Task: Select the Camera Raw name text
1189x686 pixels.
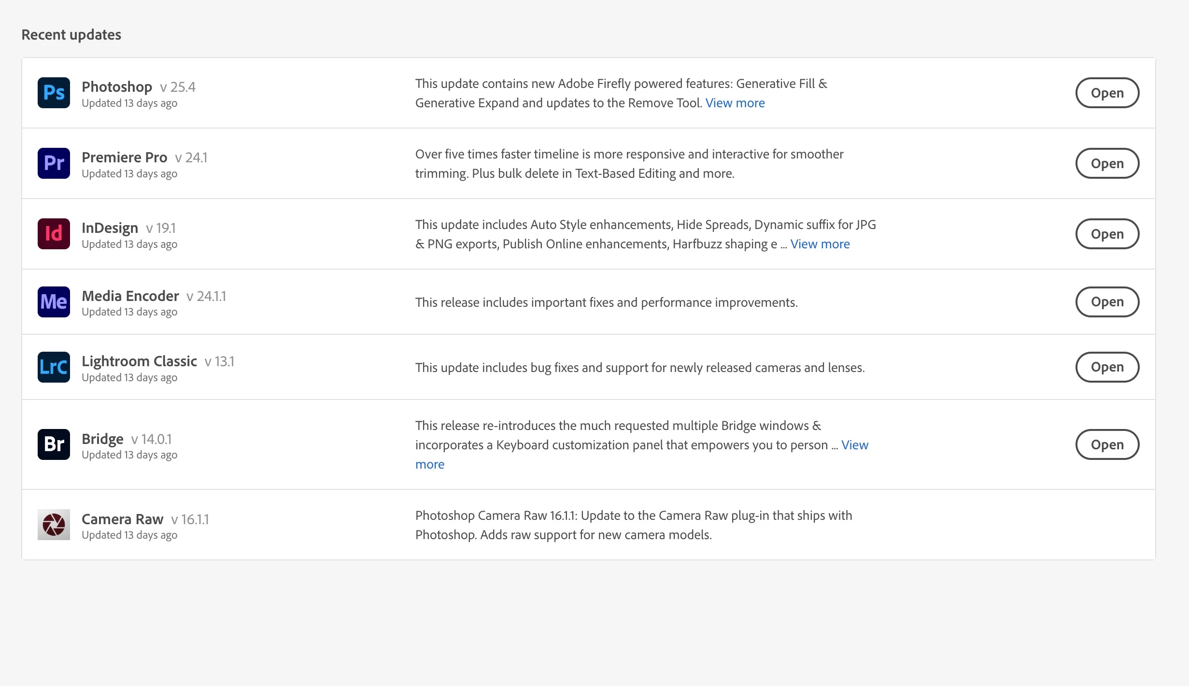Action: click(122, 519)
